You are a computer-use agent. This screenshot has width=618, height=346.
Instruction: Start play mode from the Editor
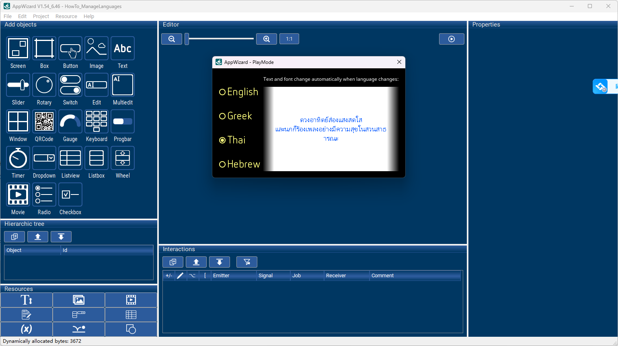tap(452, 39)
